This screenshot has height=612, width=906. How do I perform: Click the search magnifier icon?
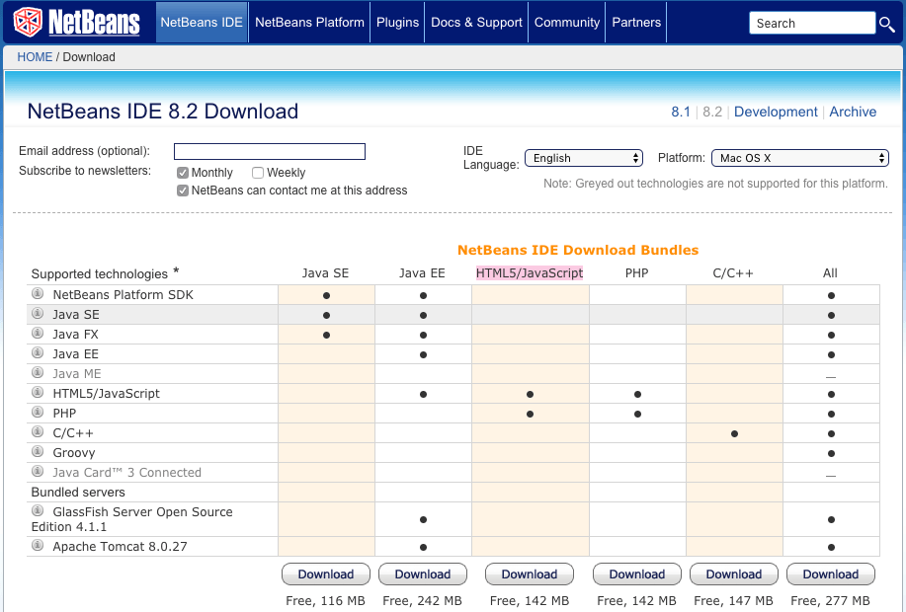tap(887, 24)
